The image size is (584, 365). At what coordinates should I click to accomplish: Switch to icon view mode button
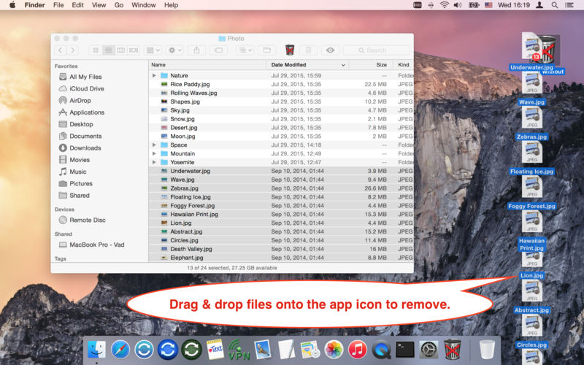[96, 50]
